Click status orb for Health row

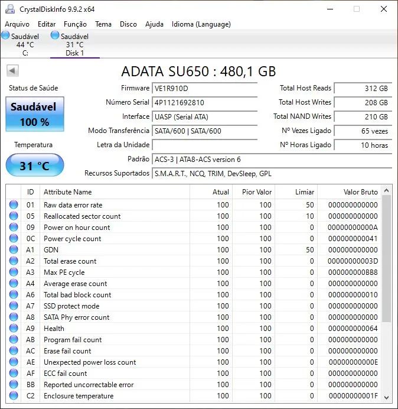14,328
